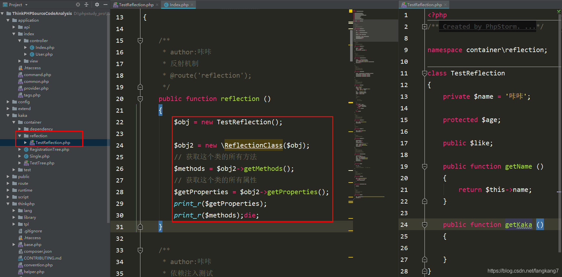This screenshot has width=562, height=277.
Task: Expand the config folder in tree
Action: click(x=8, y=102)
